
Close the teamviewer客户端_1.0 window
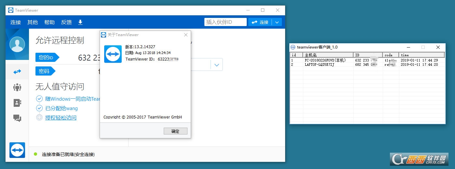click(x=438, y=47)
